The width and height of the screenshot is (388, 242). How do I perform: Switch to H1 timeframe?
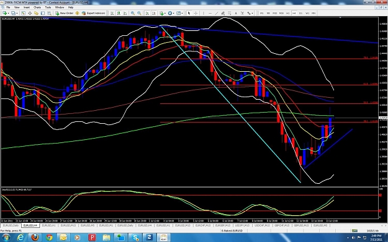288,13
